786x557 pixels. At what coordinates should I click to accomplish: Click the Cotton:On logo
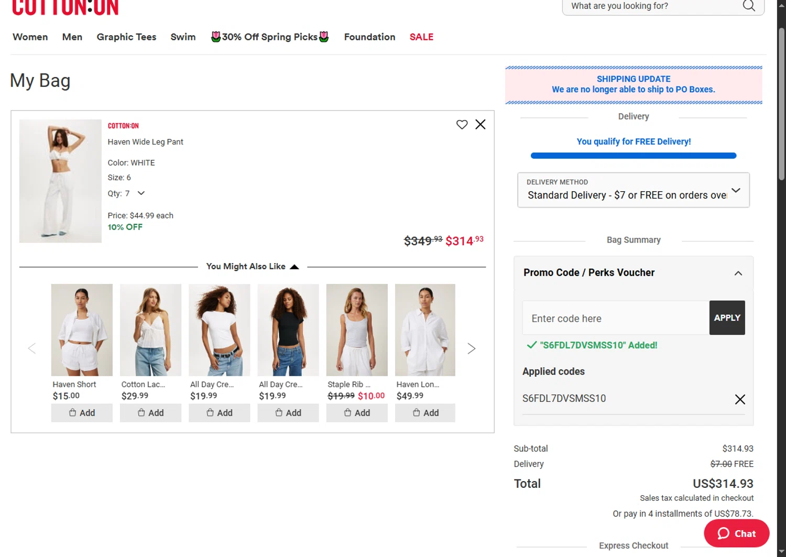[65, 7]
